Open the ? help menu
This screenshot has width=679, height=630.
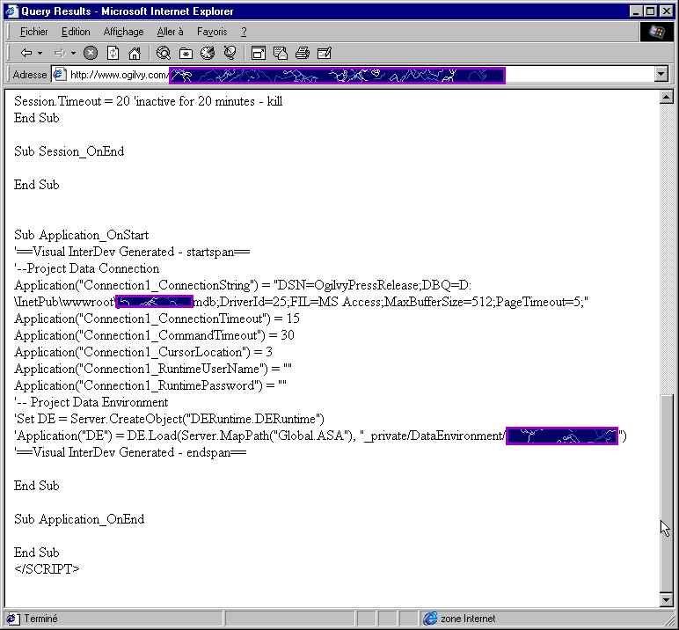coord(244,32)
